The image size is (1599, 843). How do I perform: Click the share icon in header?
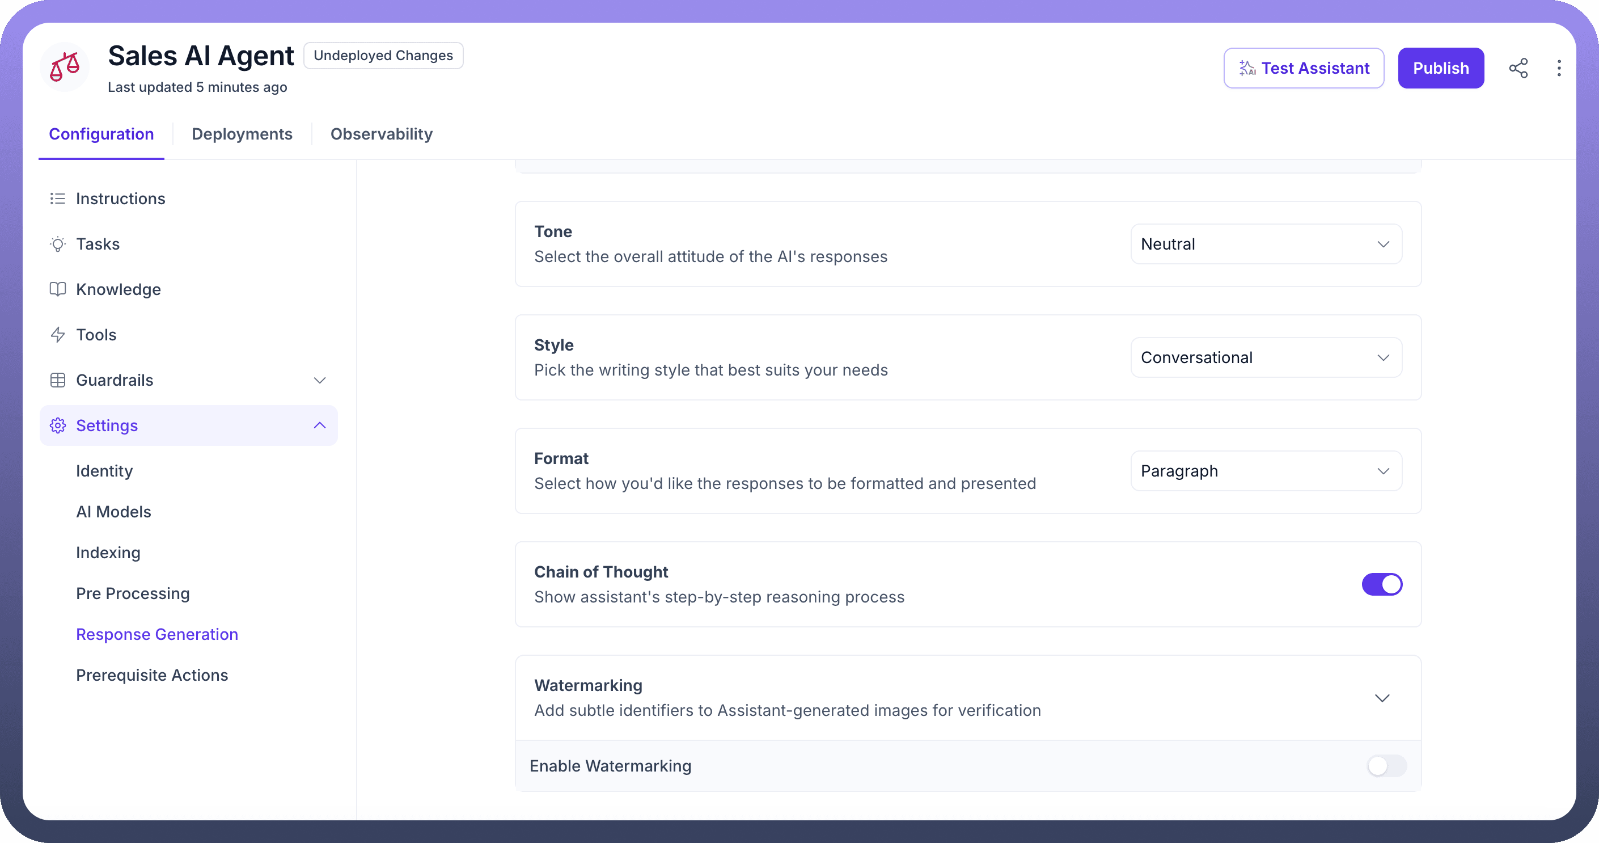click(x=1518, y=68)
